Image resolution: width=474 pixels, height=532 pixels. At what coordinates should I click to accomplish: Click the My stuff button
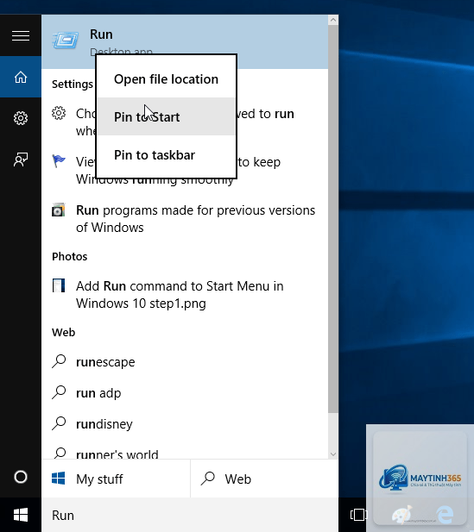116,479
